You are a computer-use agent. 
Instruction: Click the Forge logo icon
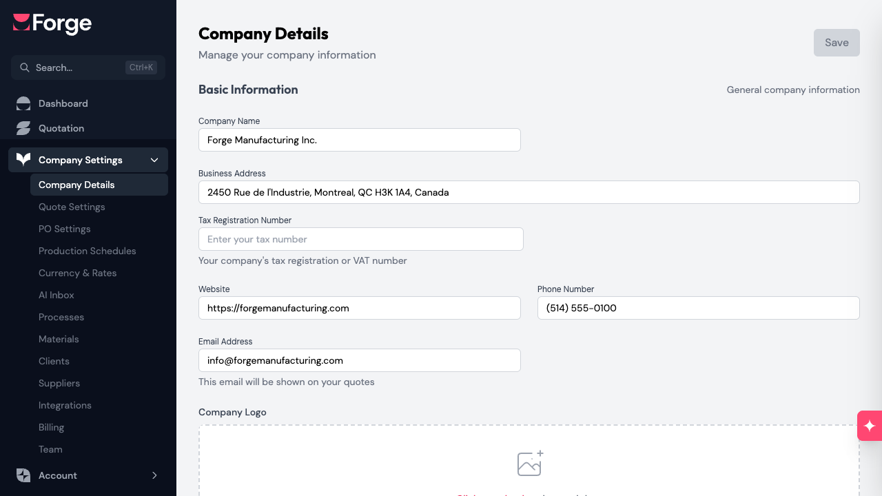click(21, 23)
